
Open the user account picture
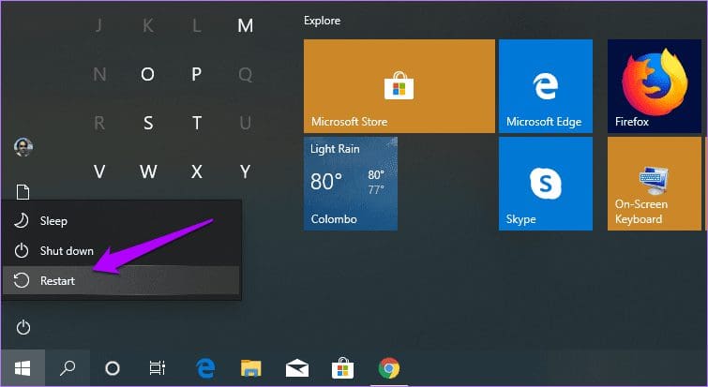pos(23,147)
